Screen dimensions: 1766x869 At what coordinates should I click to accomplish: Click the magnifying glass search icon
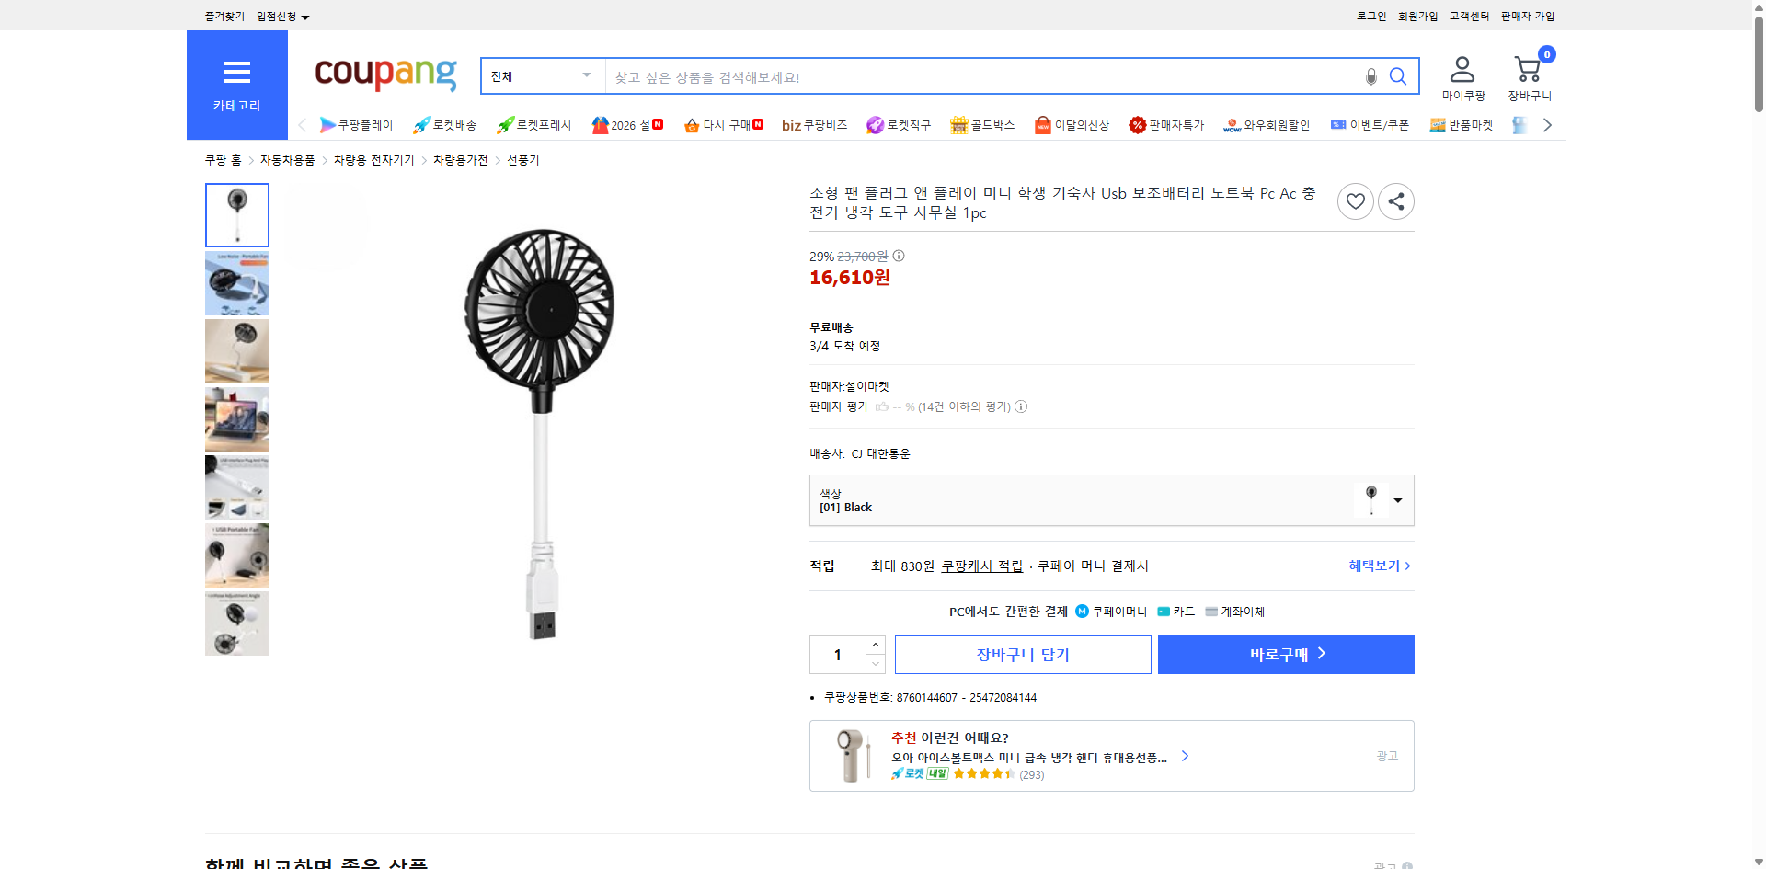1398,76
